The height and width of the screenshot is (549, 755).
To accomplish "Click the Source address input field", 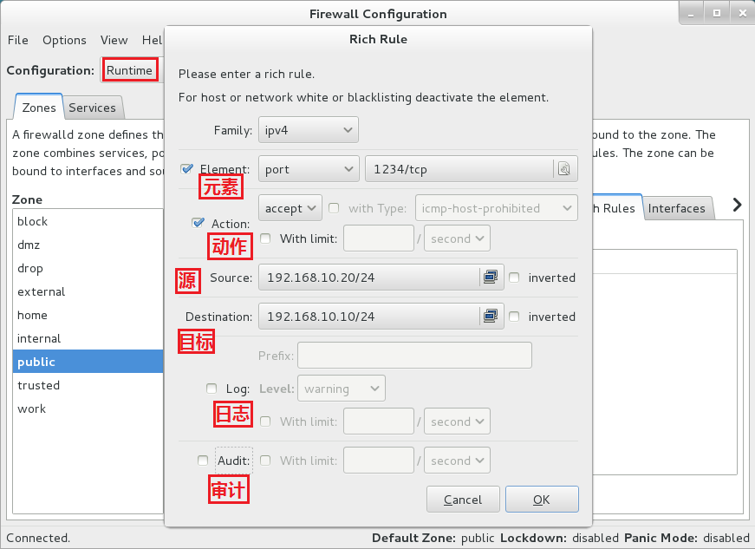I will pos(368,278).
